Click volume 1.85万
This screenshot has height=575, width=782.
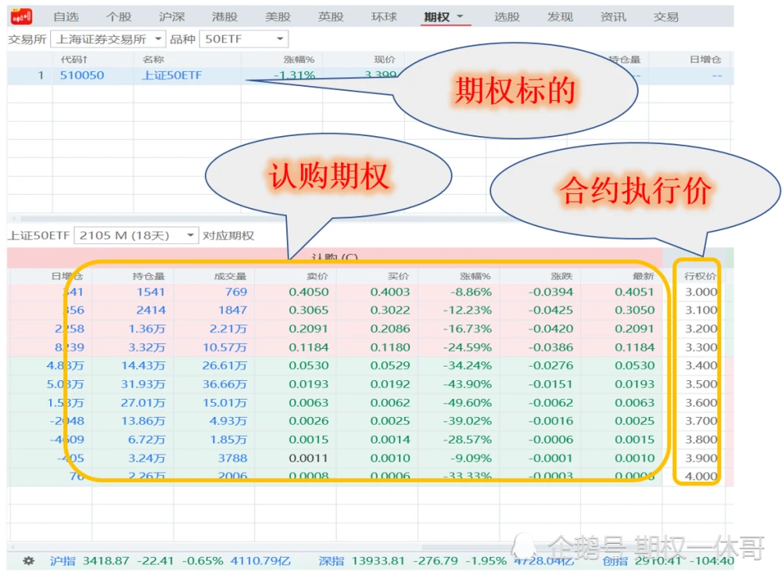(x=228, y=440)
